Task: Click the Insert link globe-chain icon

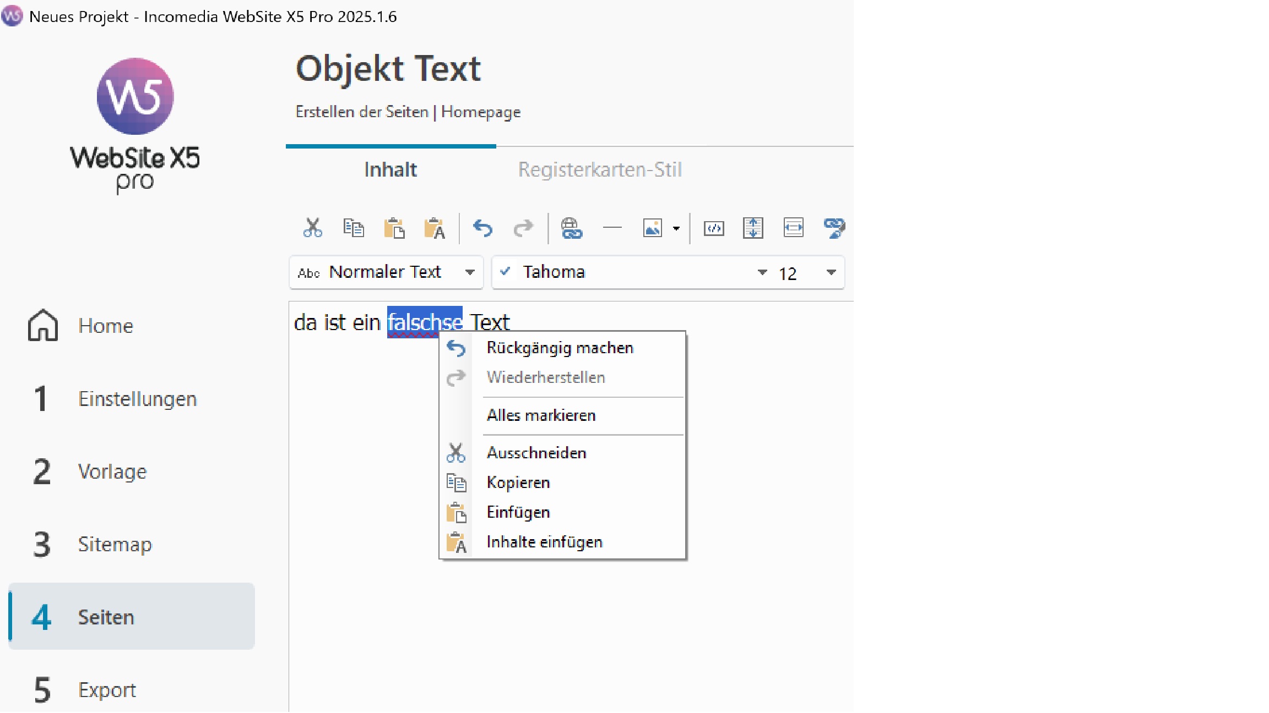Action: point(571,228)
